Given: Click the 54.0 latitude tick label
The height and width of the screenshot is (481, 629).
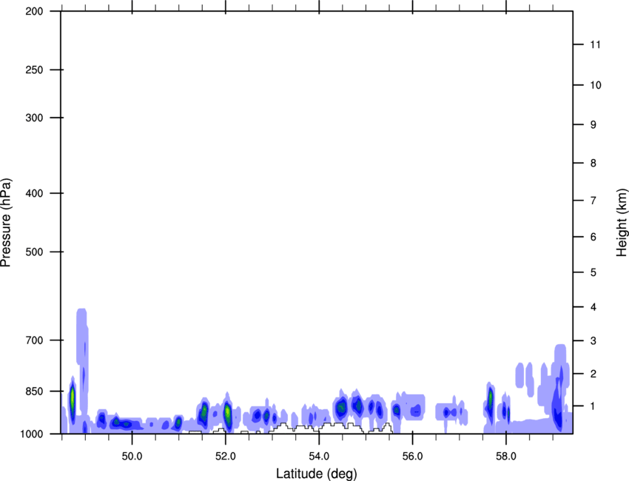Looking at the screenshot, I should [x=320, y=456].
